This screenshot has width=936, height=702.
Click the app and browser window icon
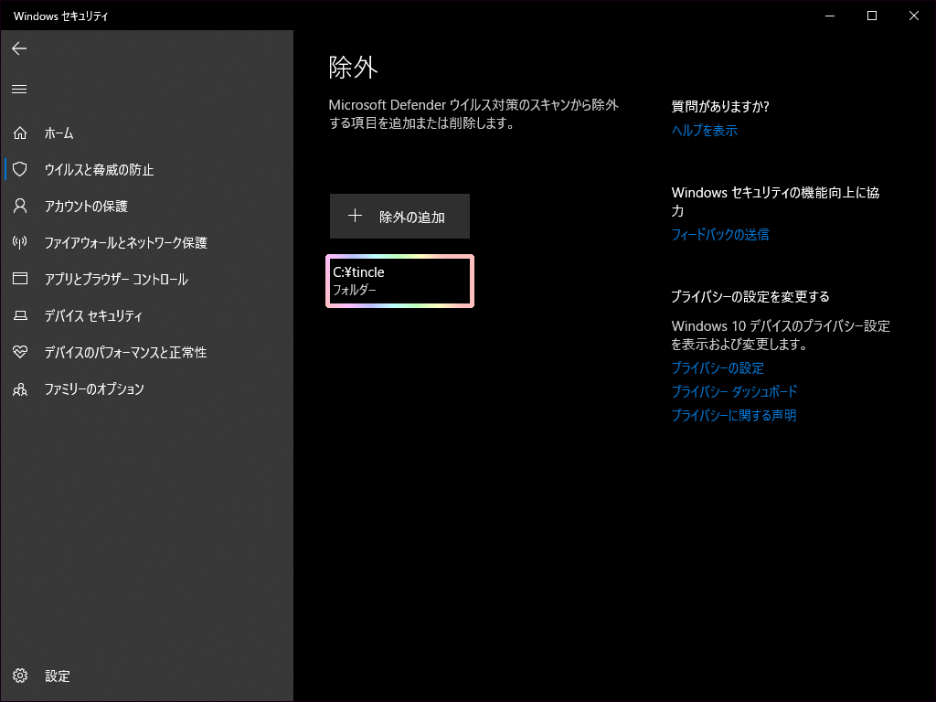[20, 279]
